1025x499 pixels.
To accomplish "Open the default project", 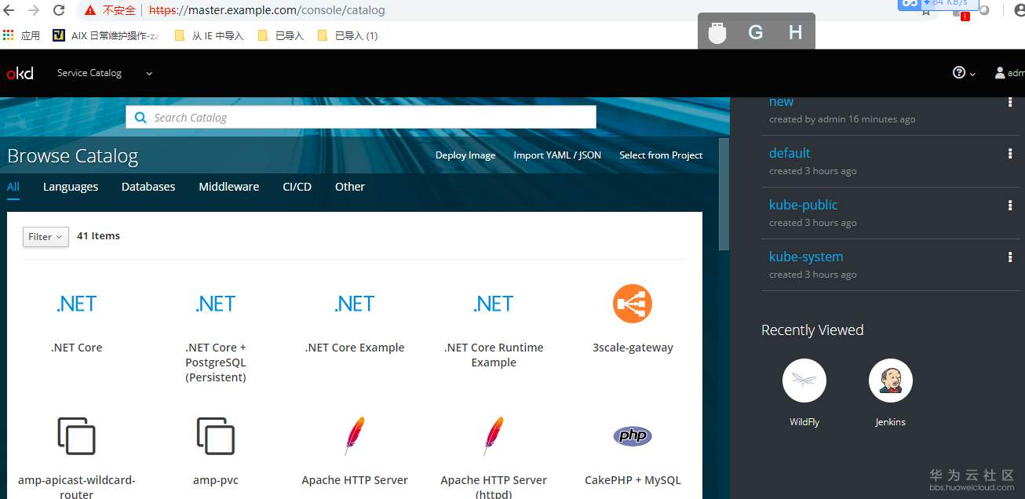I will point(790,153).
